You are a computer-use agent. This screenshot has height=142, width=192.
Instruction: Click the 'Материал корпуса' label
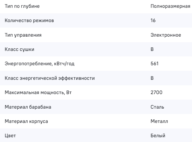[x=22, y=122]
